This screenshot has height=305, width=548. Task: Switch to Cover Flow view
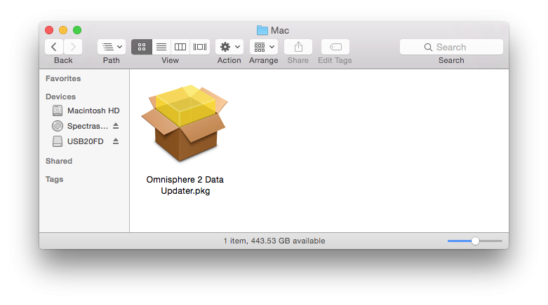click(x=199, y=47)
